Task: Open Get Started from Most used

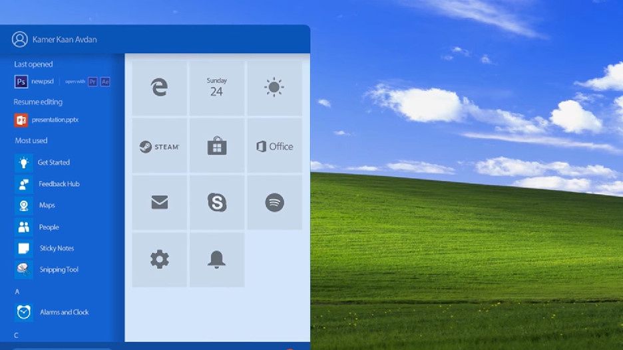Action: coord(54,163)
